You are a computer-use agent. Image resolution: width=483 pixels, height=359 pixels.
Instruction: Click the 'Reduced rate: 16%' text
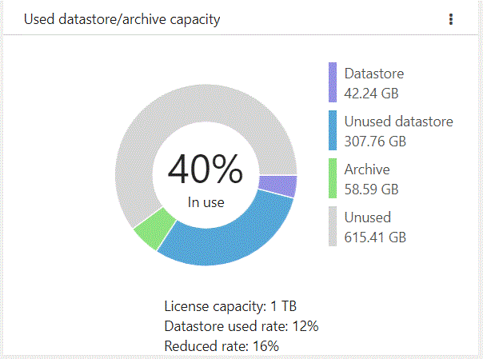pyautogui.click(x=222, y=346)
